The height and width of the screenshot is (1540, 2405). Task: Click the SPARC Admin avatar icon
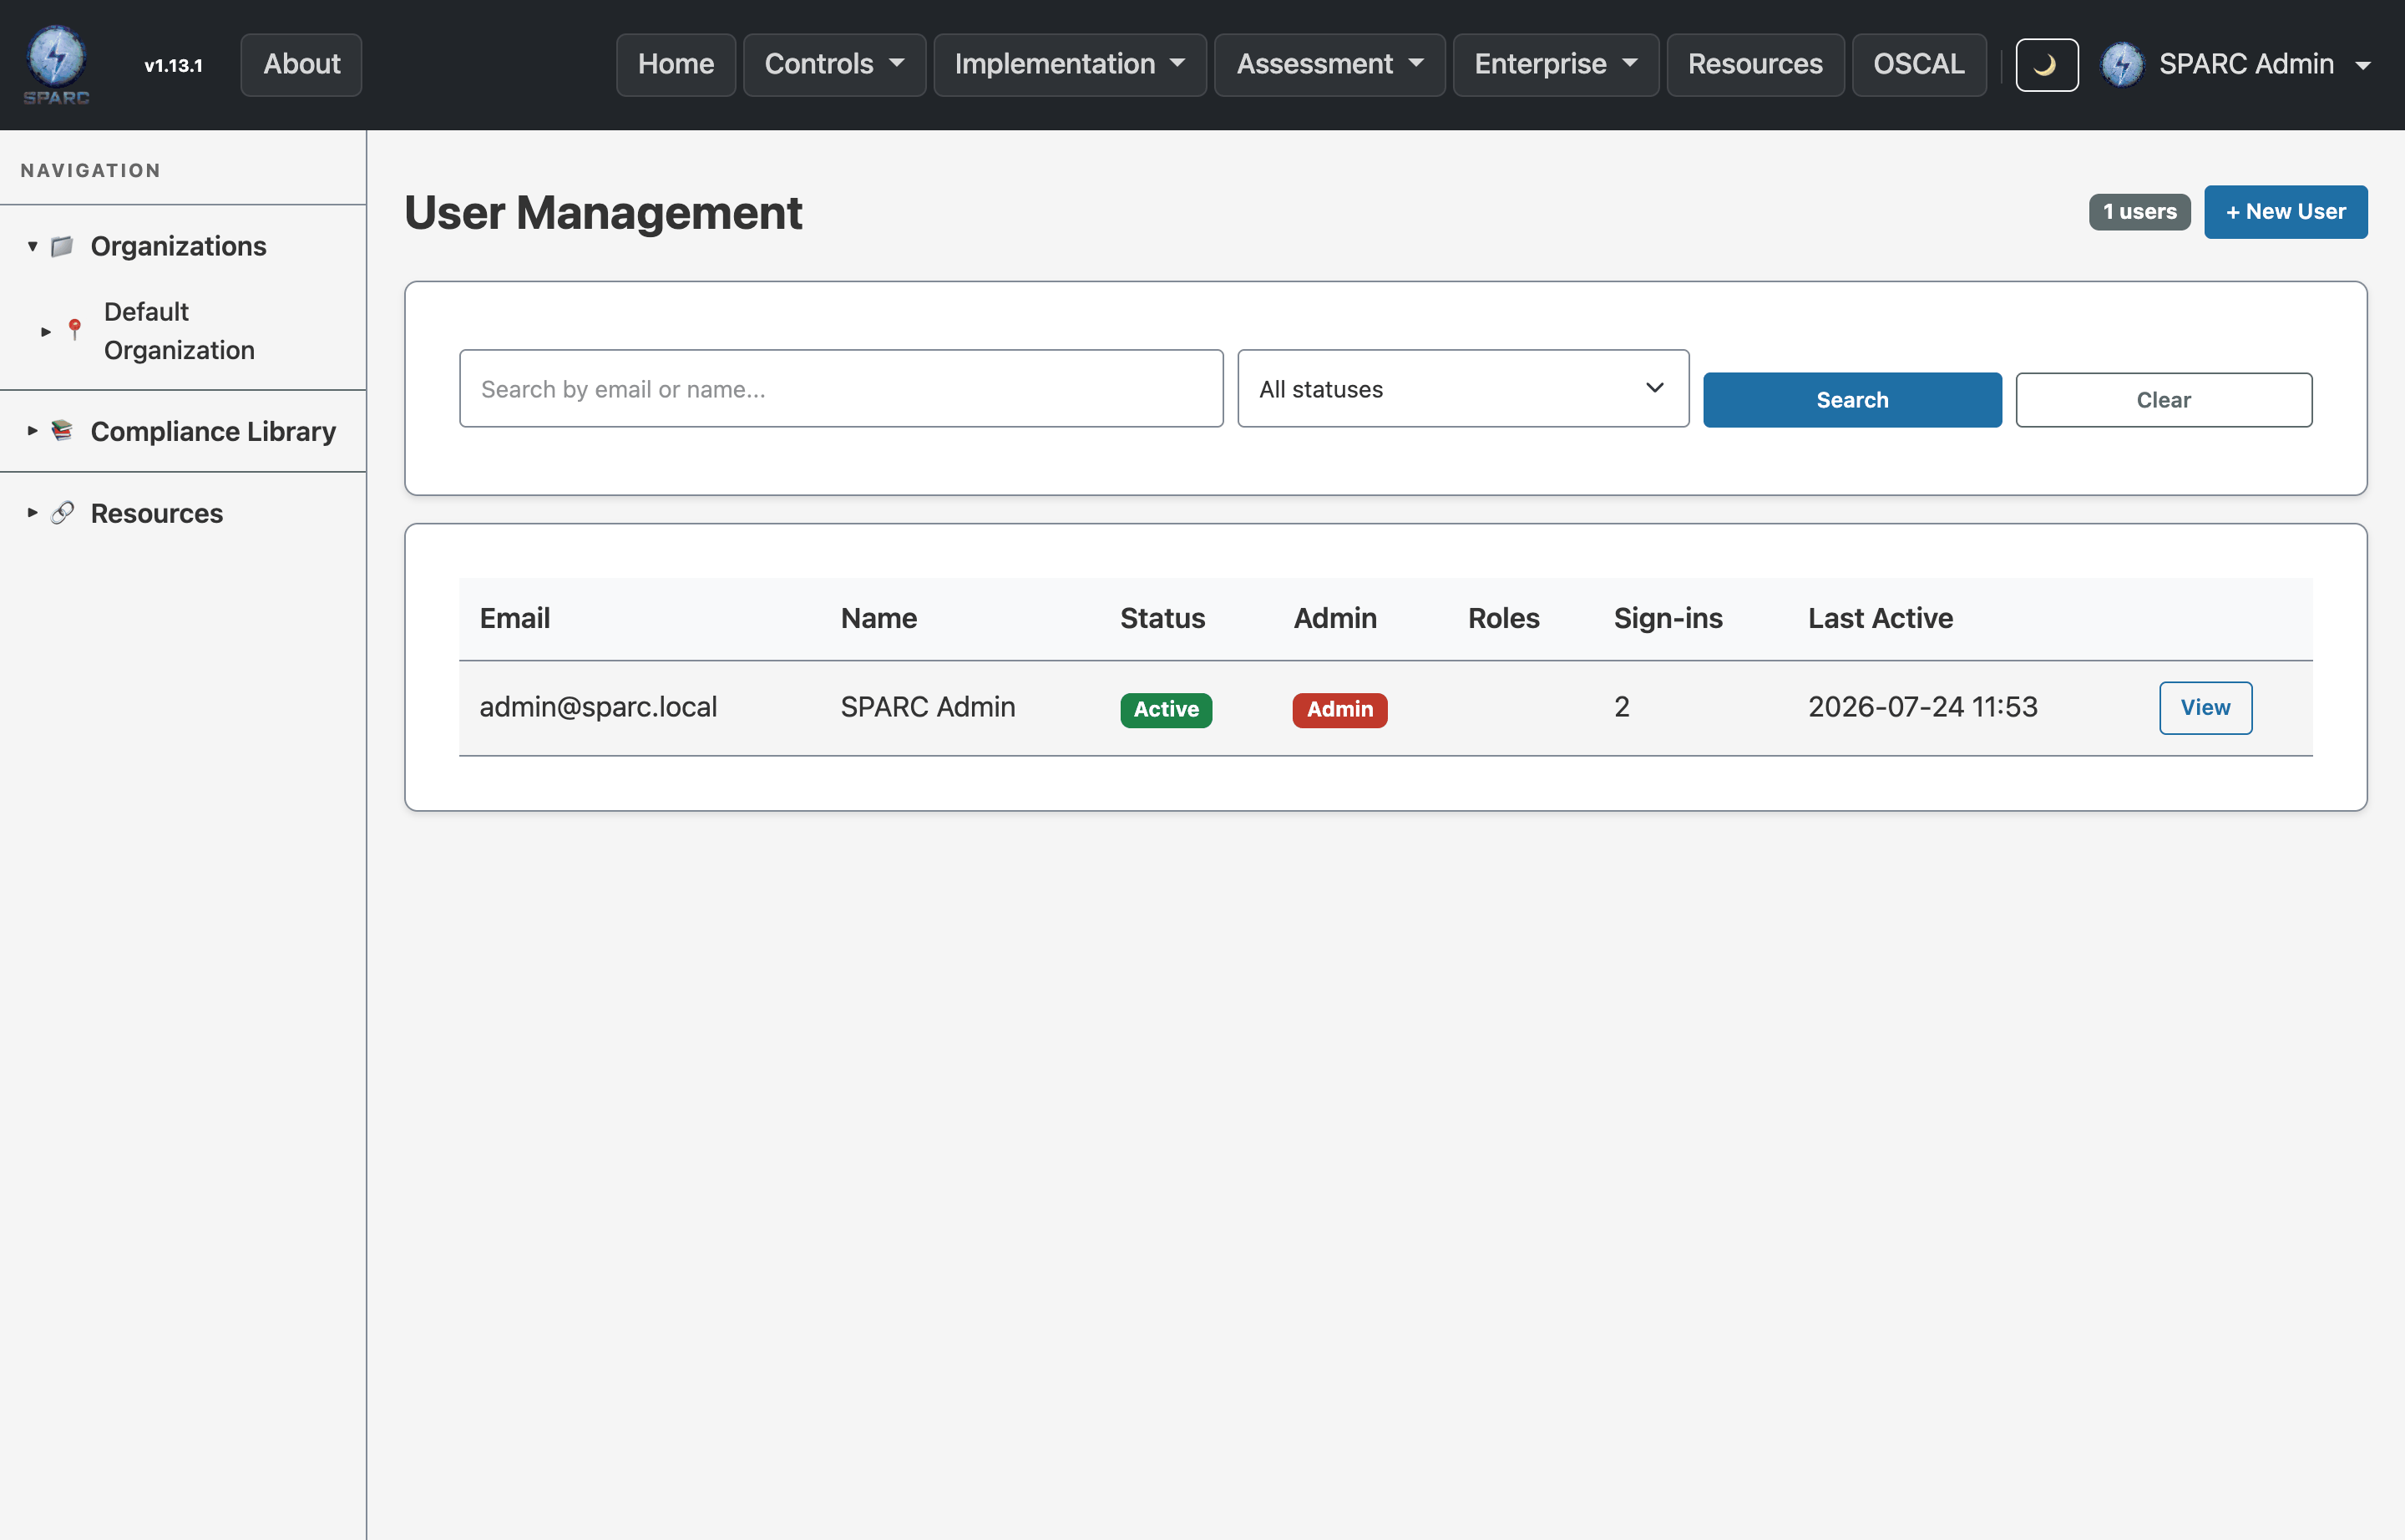(x=2121, y=65)
